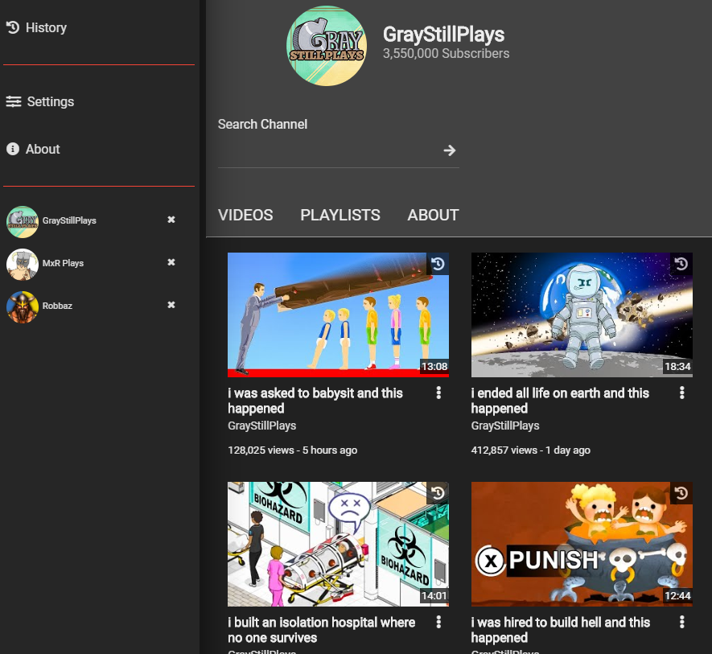Image resolution: width=712 pixels, height=654 pixels.
Task: Open the babysit video thumbnail
Action: pos(338,315)
